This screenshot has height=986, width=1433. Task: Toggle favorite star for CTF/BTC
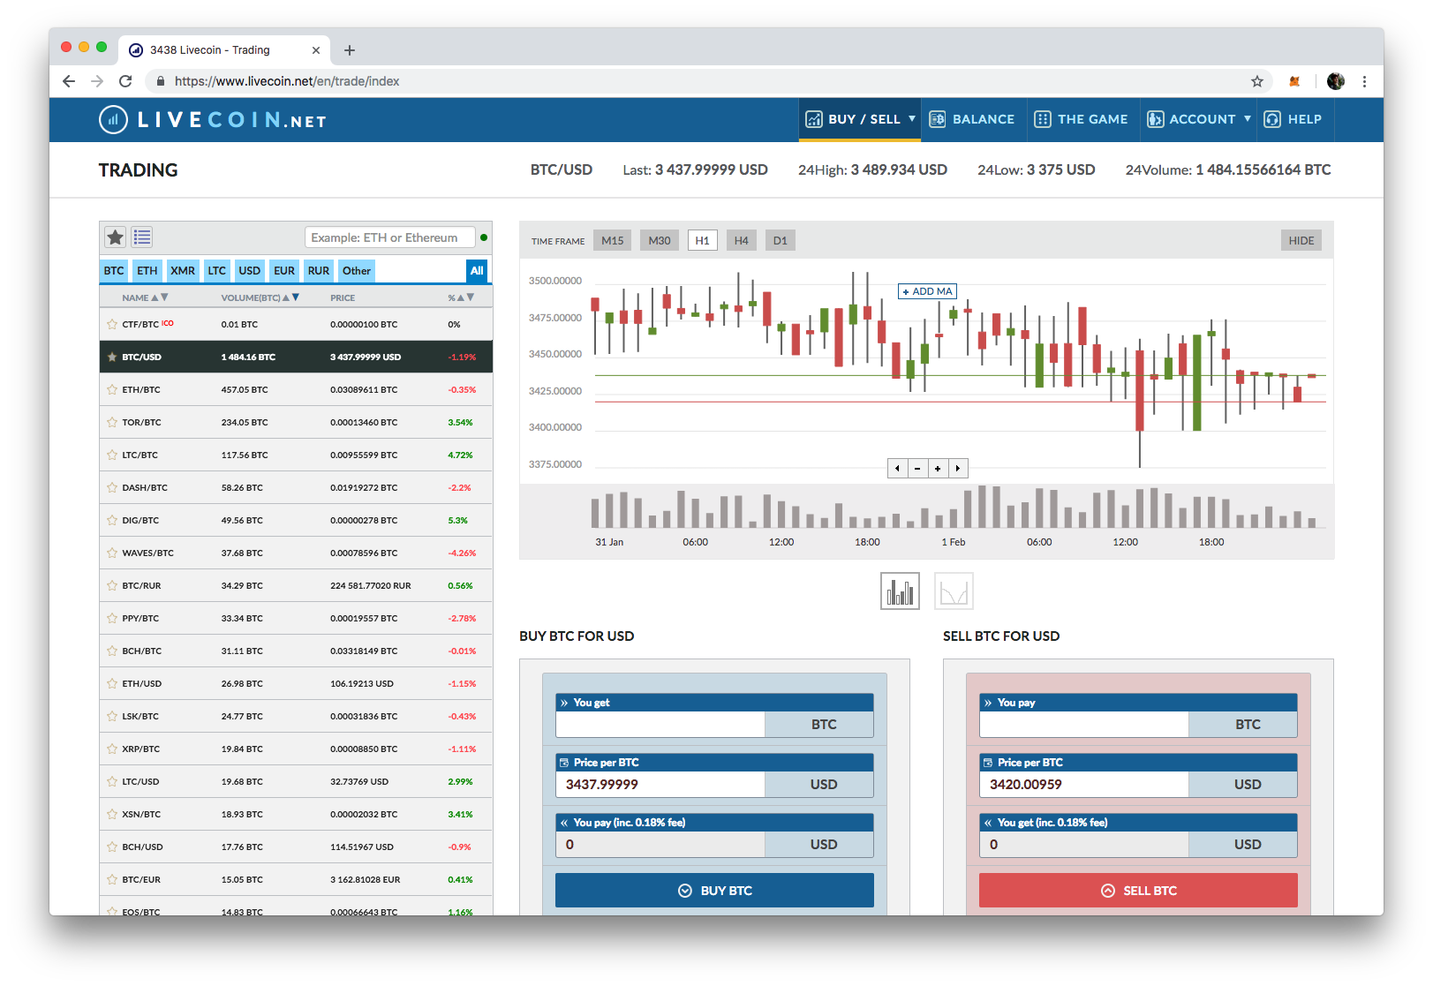(x=112, y=324)
